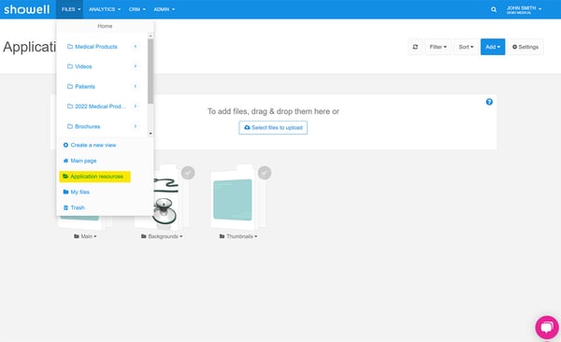Click the Videos folder icon
This screenshot has width=561, height=342.
click(x=70, y=66)
